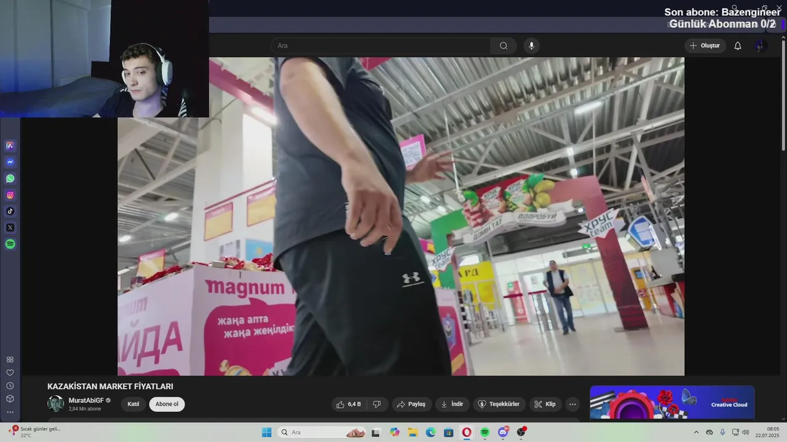Open the grid icon in the sidebar
This screenshot has height=442, width=787.
[10, 360]
